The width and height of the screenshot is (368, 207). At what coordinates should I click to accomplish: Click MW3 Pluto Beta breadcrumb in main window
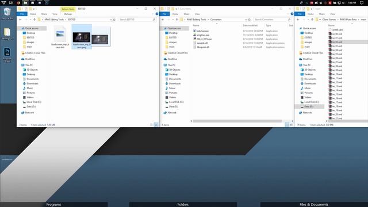coord(348,20)
